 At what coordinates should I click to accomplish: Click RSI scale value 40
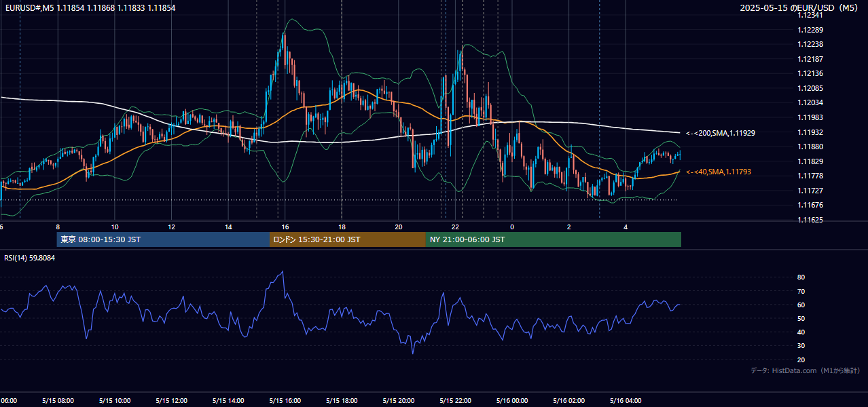click(801, 332)
